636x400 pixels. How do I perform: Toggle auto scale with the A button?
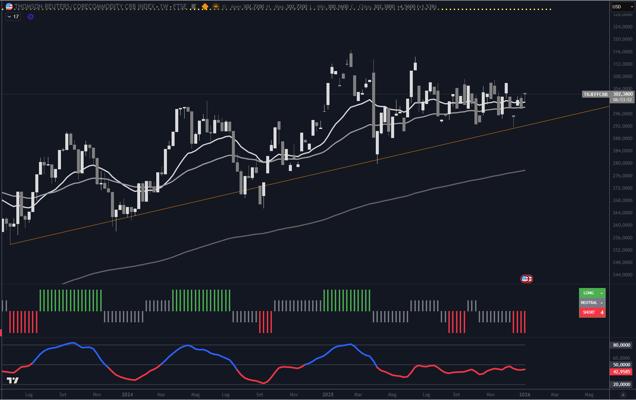point(623,395)
